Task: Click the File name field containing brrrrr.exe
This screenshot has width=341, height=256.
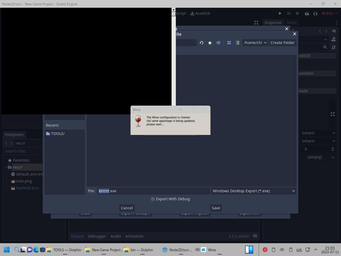Action: tap(154, 191)
